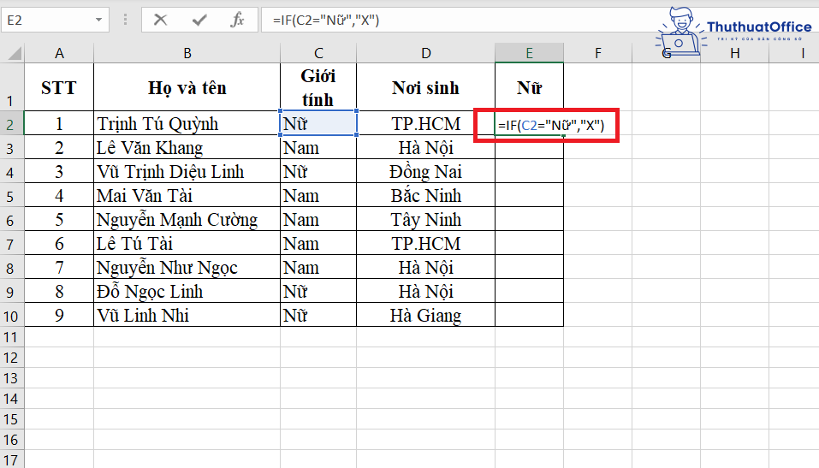Select column E header

[529, 53]
